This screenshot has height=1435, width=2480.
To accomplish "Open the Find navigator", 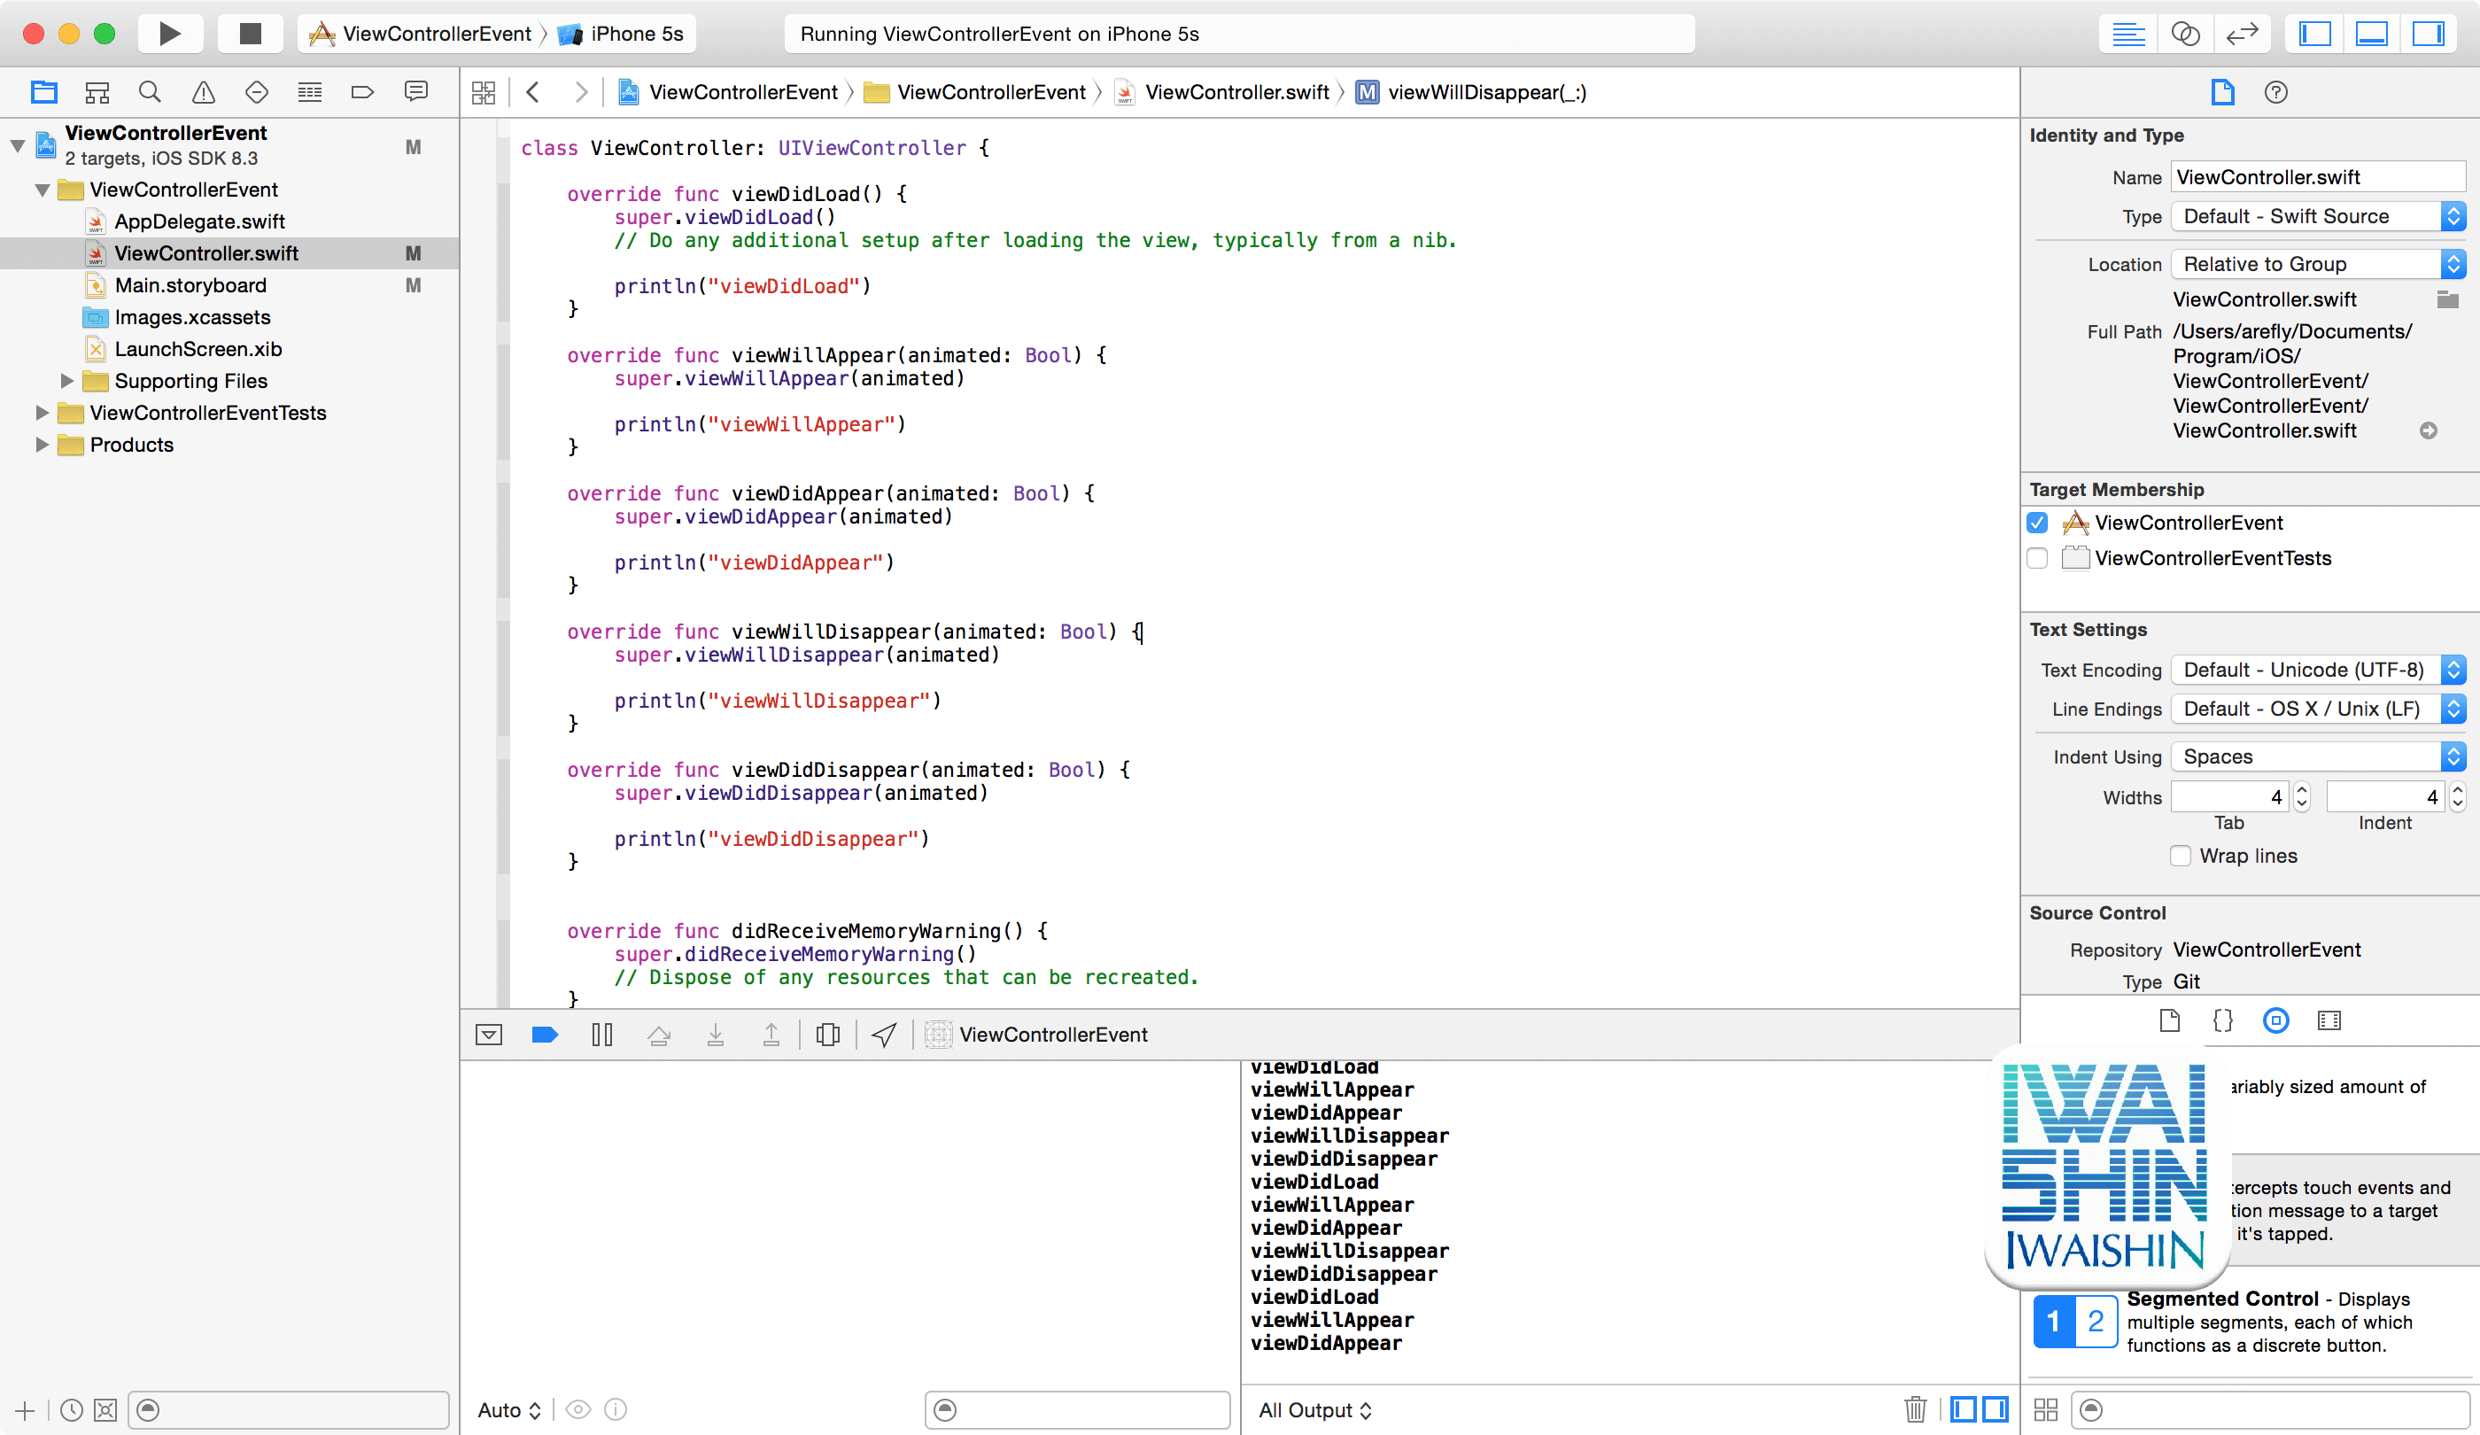I will [x=150, y=92].
